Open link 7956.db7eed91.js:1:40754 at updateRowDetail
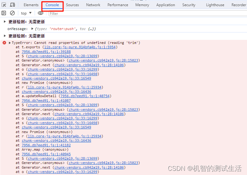The height and width of the screenshot is (175, 247). tap(85, 96)
